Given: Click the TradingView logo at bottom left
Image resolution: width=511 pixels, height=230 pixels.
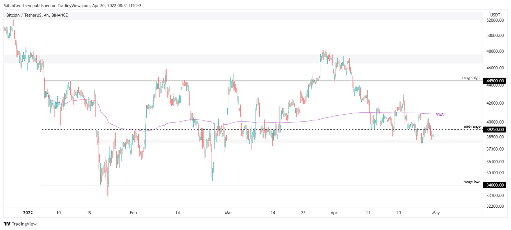Looking at the screenshot, I should [20, 224].
